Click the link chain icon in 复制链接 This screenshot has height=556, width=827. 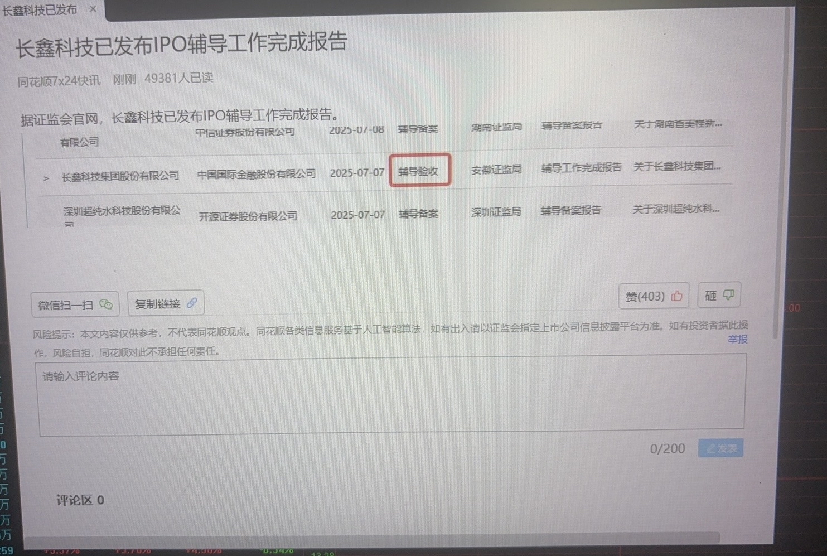[x=192, y=303]
